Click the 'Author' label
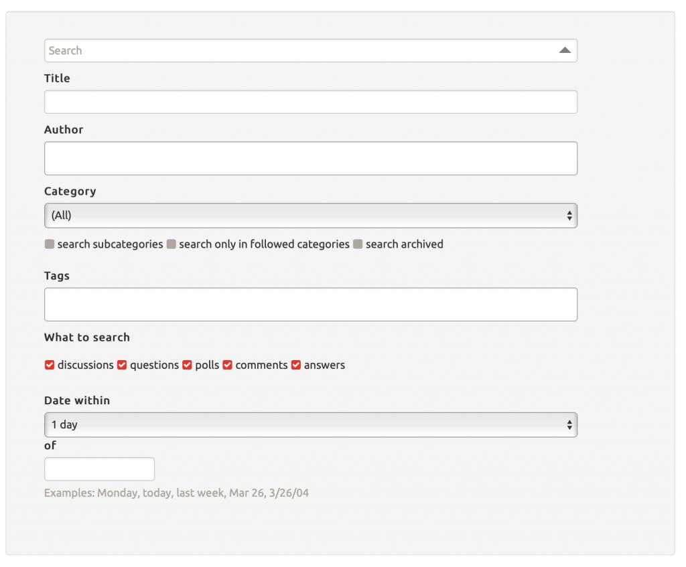 (64, 130)
